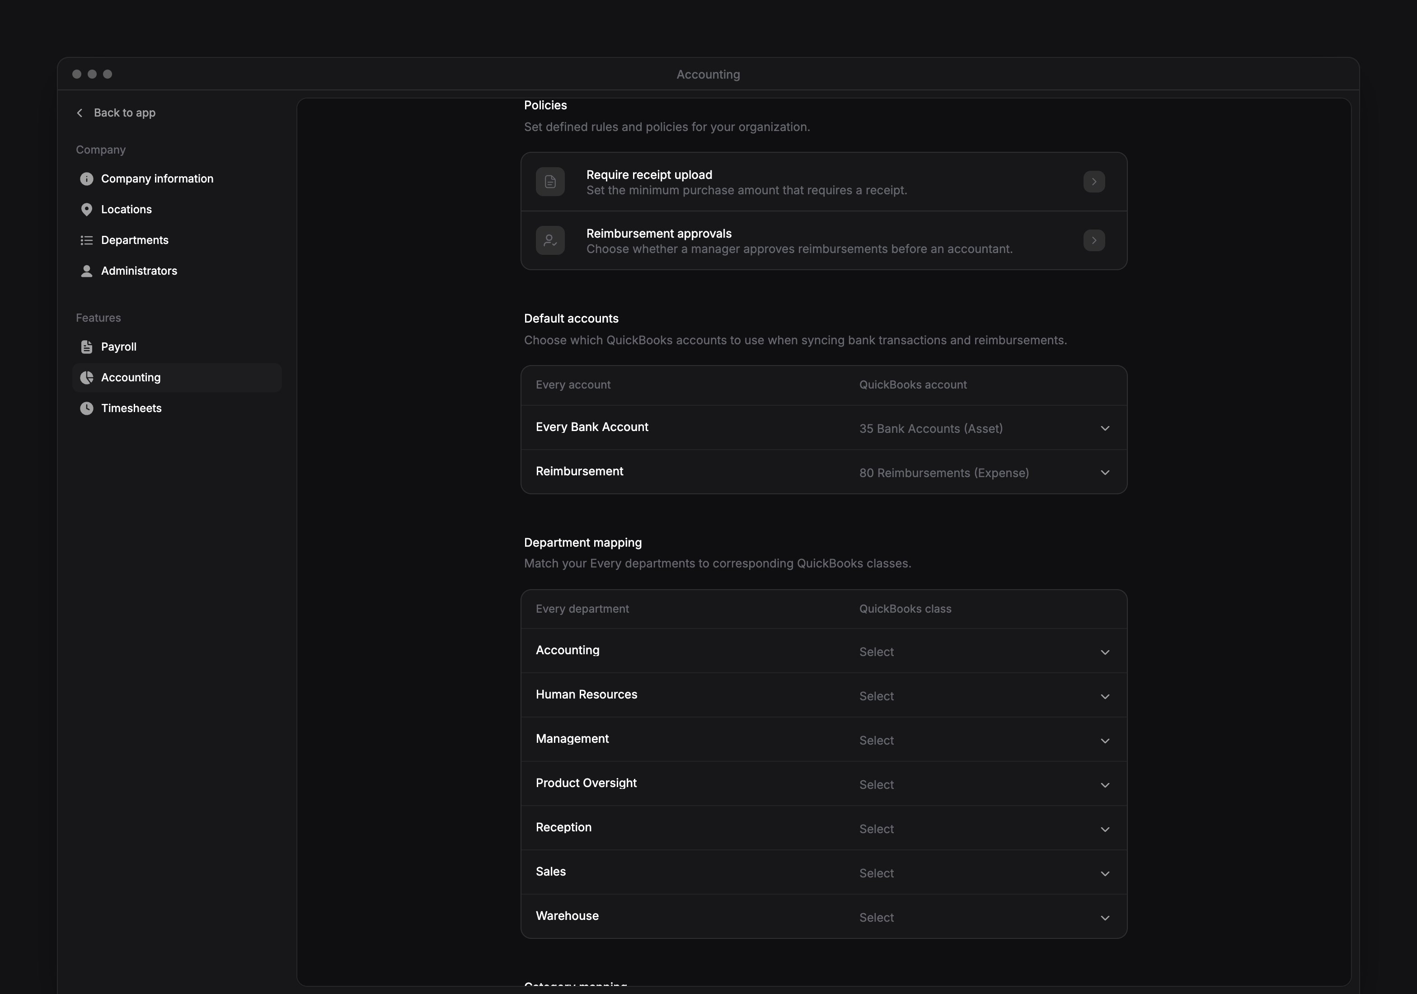
Task: Open the Locations settings page
Action: [x=177, y=210]
